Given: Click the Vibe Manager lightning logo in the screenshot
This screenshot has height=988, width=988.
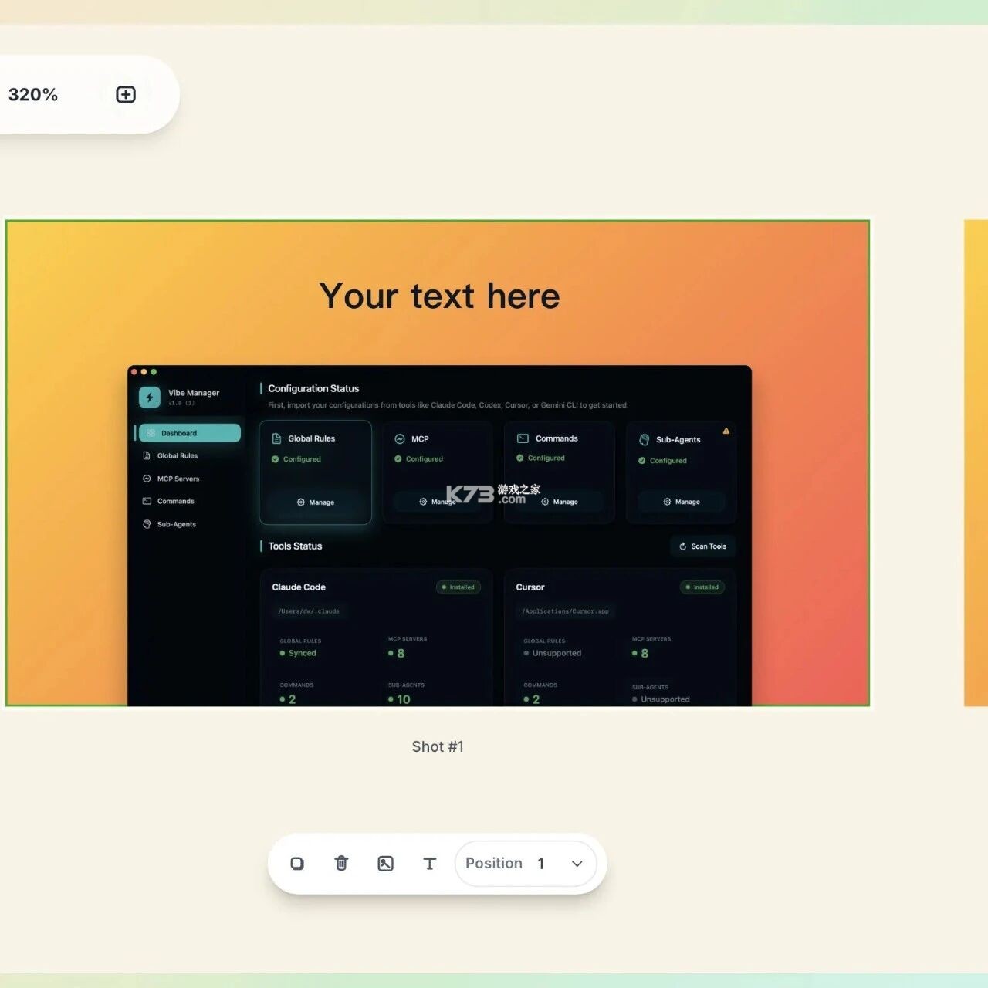Looking at the screenshot, I should pyautogui.click(x=150, y=397).
